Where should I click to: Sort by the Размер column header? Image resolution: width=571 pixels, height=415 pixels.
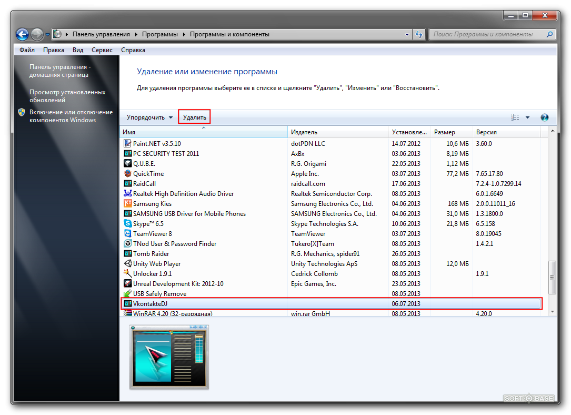point(452,132)
